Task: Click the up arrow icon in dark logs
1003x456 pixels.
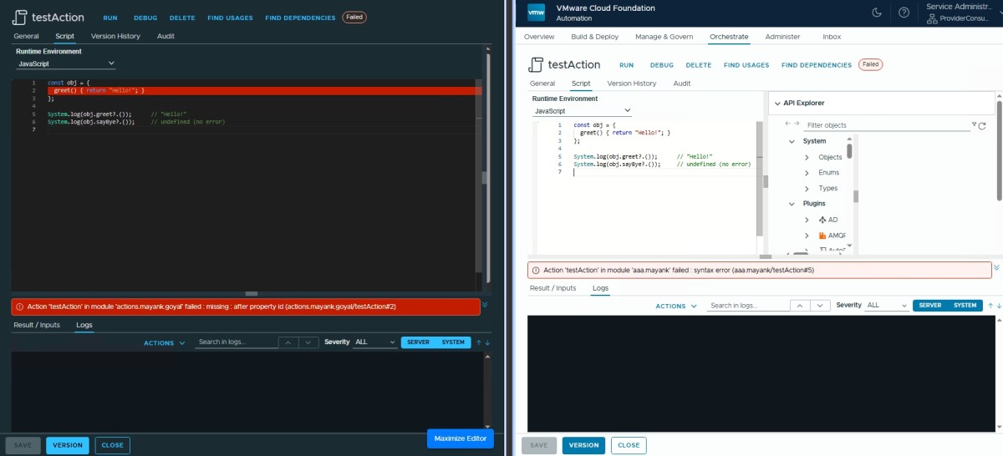Action: 479,342
